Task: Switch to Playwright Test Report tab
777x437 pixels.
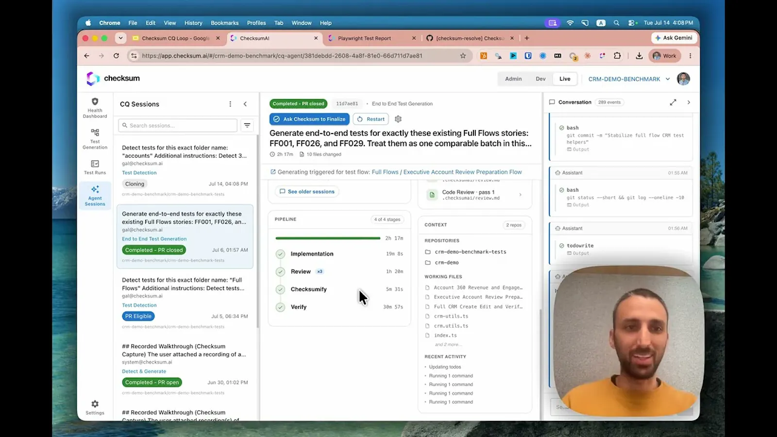Action: point(372,38)
